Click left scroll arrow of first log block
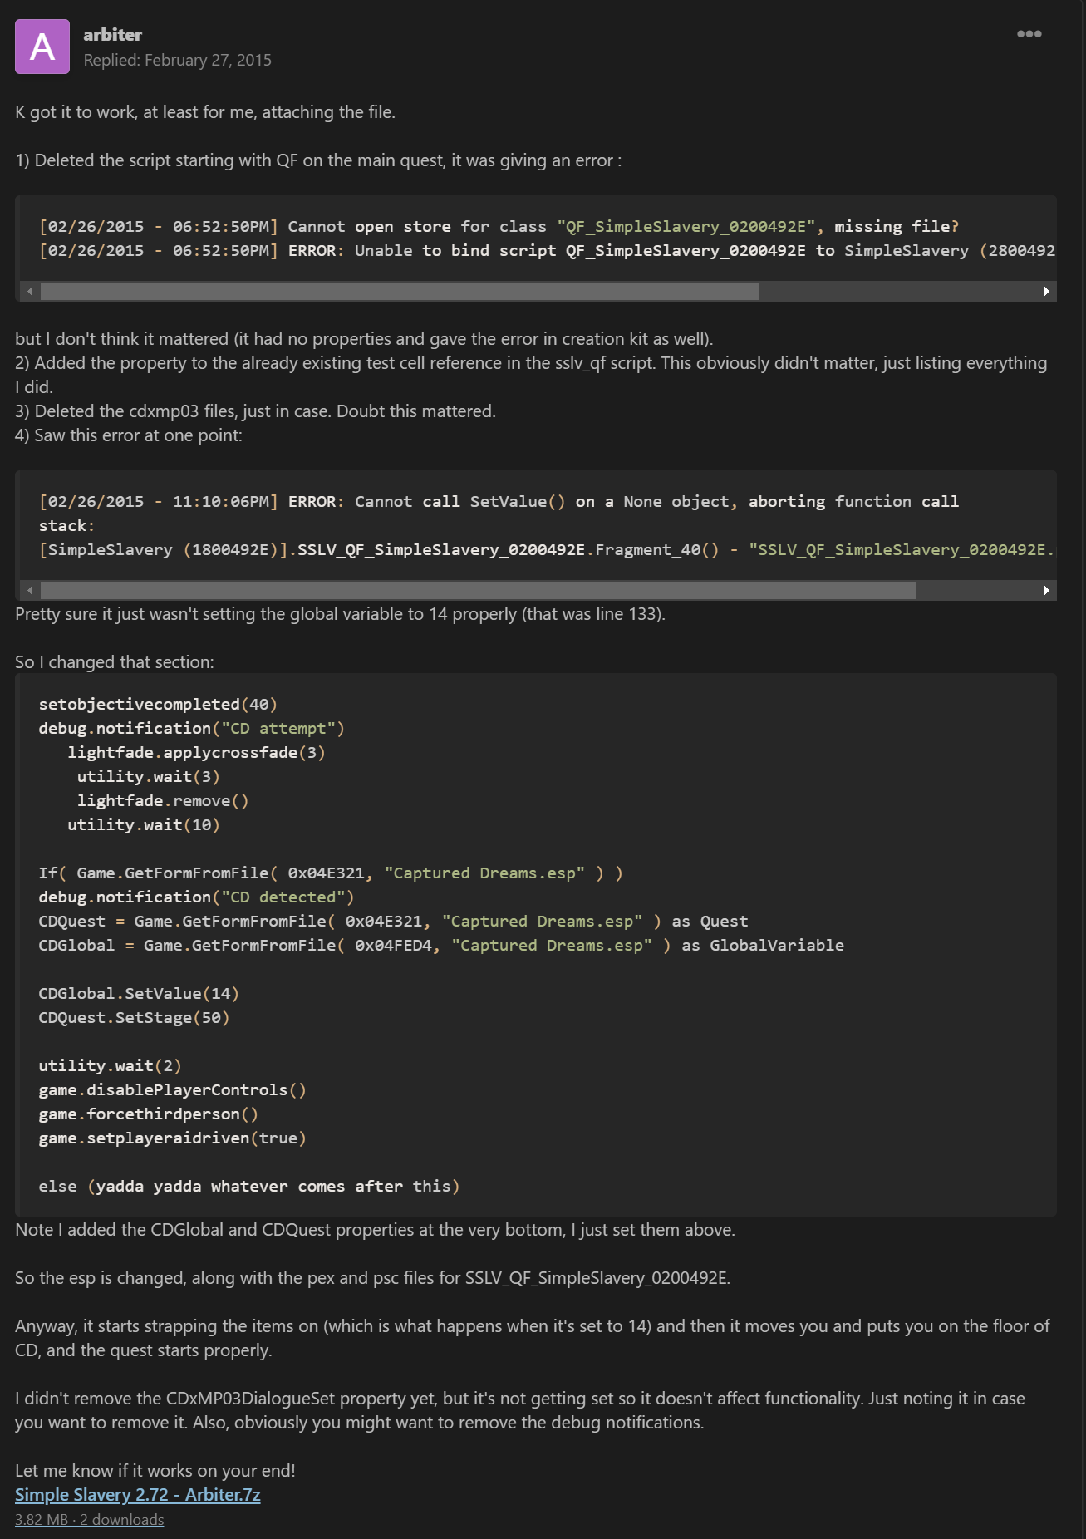Image resolution: width=1086 pixels, height=1539 pixels. point(30,291)
